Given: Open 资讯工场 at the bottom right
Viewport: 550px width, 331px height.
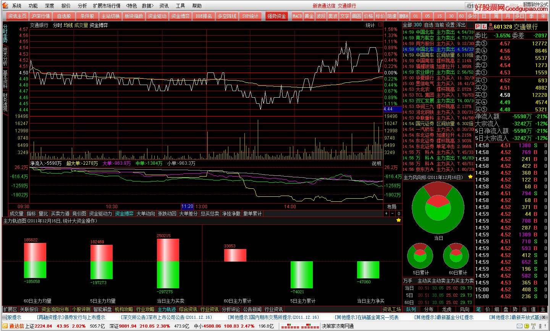Looking at the screenshot, I should coord(392,309).
